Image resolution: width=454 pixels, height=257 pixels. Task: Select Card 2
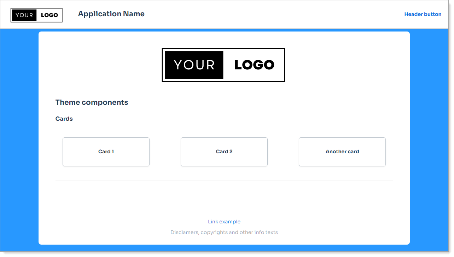(x=224, y=152)
